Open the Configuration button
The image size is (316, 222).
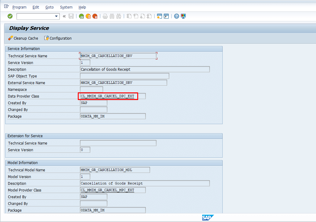[58, 38]
